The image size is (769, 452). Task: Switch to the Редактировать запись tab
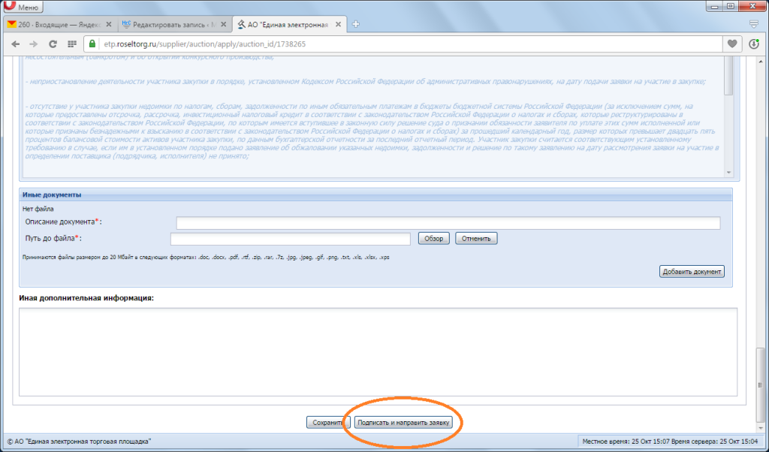coord(174,25)
